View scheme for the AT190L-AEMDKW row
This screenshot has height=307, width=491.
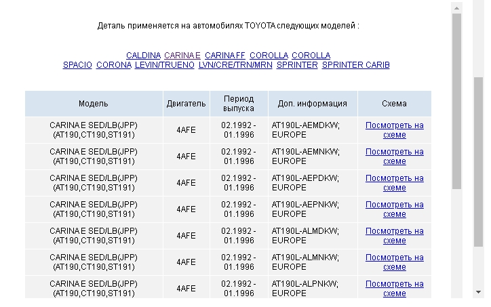pos(394,130)
